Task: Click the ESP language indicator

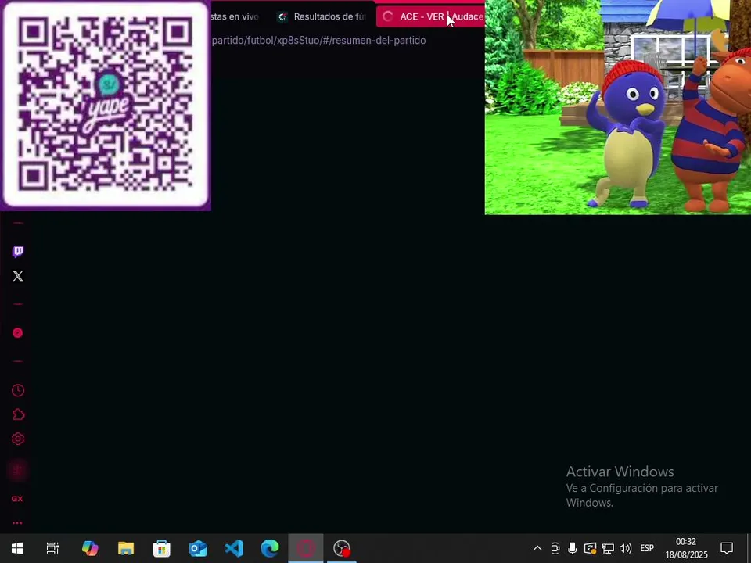Action: tap(647, 548)
